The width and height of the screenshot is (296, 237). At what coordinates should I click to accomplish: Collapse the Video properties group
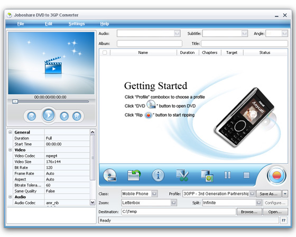pos(10,150)
